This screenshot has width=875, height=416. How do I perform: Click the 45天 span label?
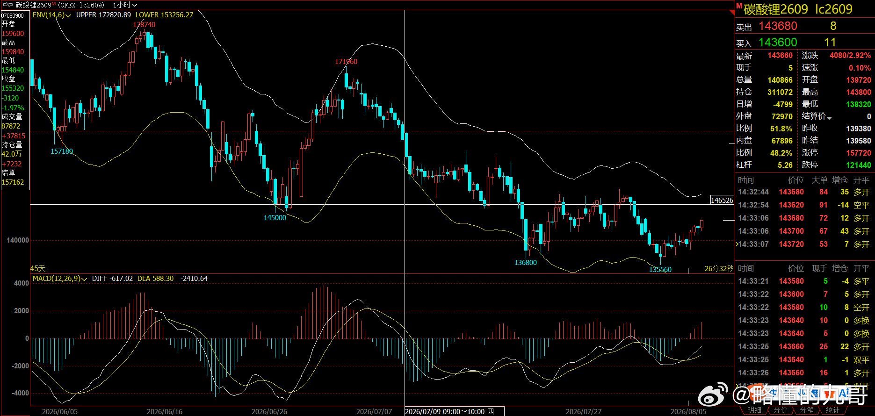coord(38,269)
